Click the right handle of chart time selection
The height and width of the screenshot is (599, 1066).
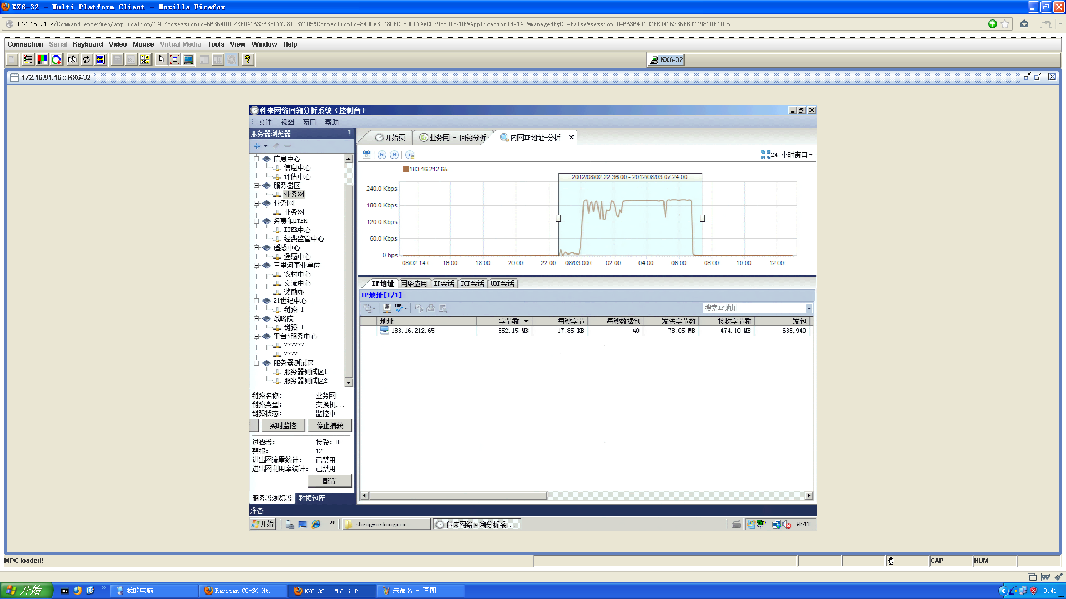702,219
